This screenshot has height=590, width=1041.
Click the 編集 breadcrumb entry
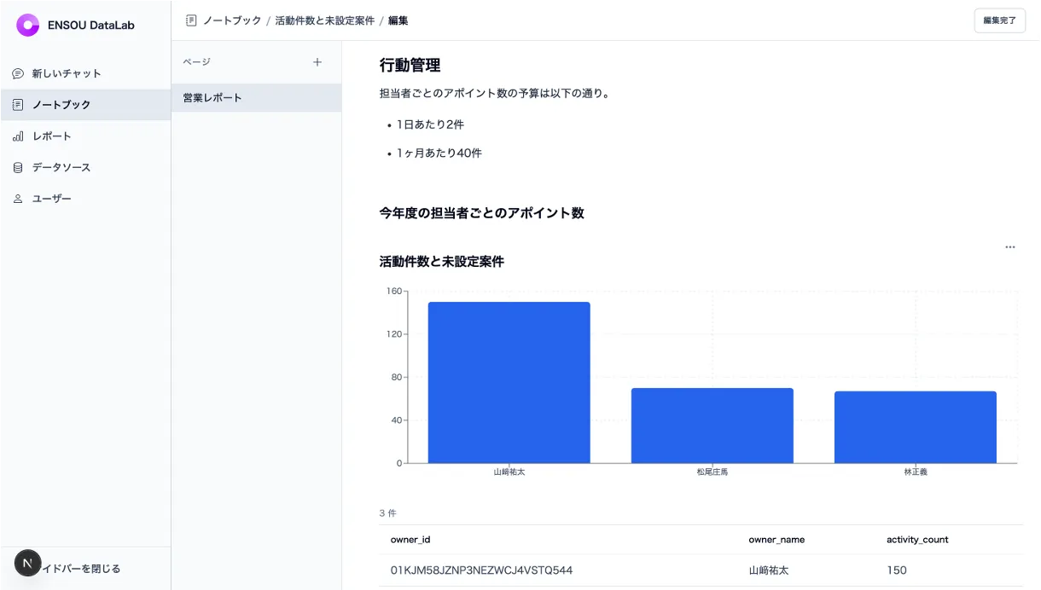pyautogui.click(x=399, y=20)
